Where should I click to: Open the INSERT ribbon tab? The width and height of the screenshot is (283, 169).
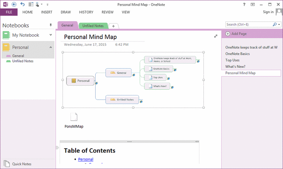click(46, 12)
